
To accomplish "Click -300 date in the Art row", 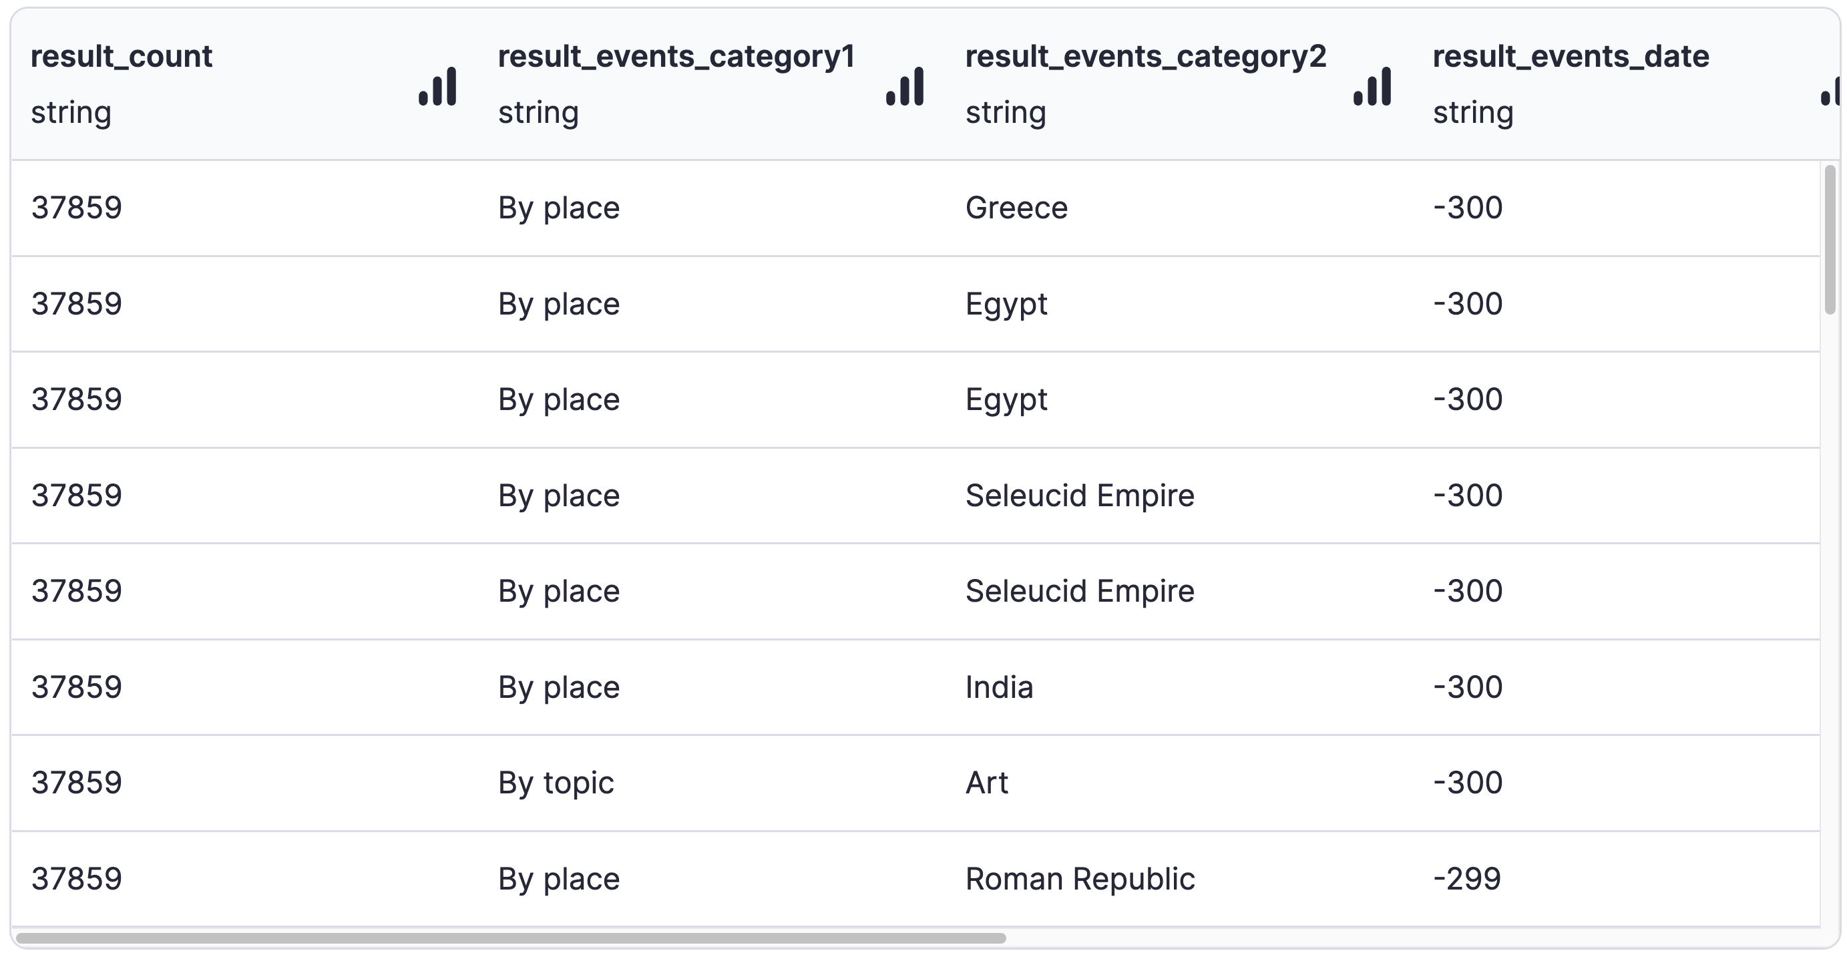I will (1467, 783).
